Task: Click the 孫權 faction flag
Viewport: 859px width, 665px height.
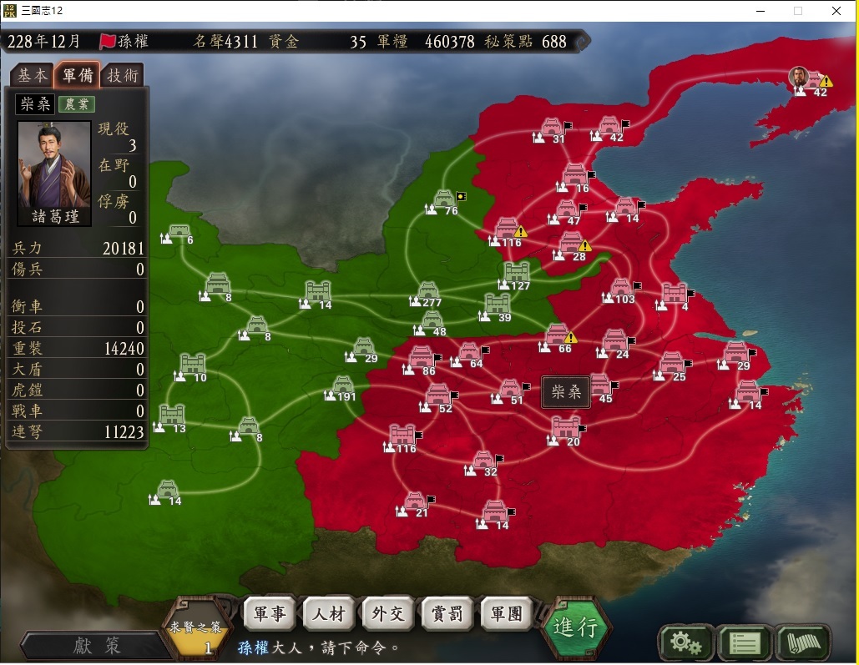Action: tap(108, 42)
